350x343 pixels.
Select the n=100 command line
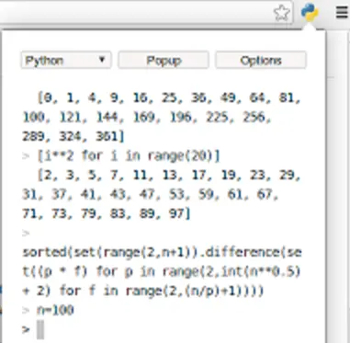(55, 311)
